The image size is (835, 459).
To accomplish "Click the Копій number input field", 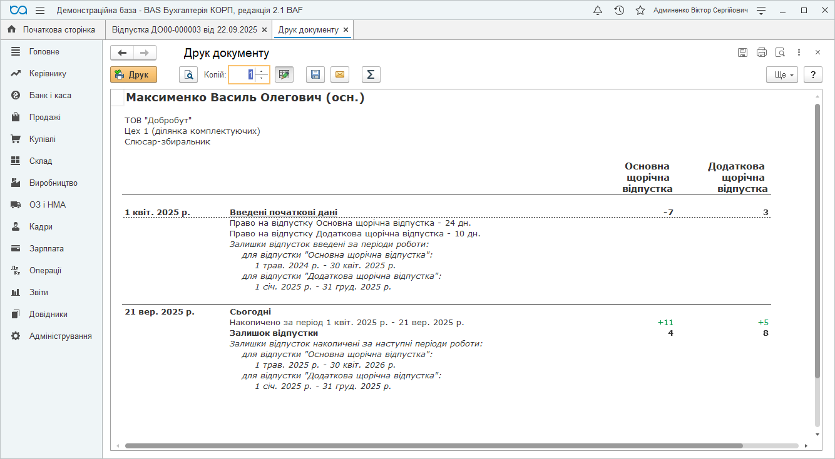I will tap(242, 75).
